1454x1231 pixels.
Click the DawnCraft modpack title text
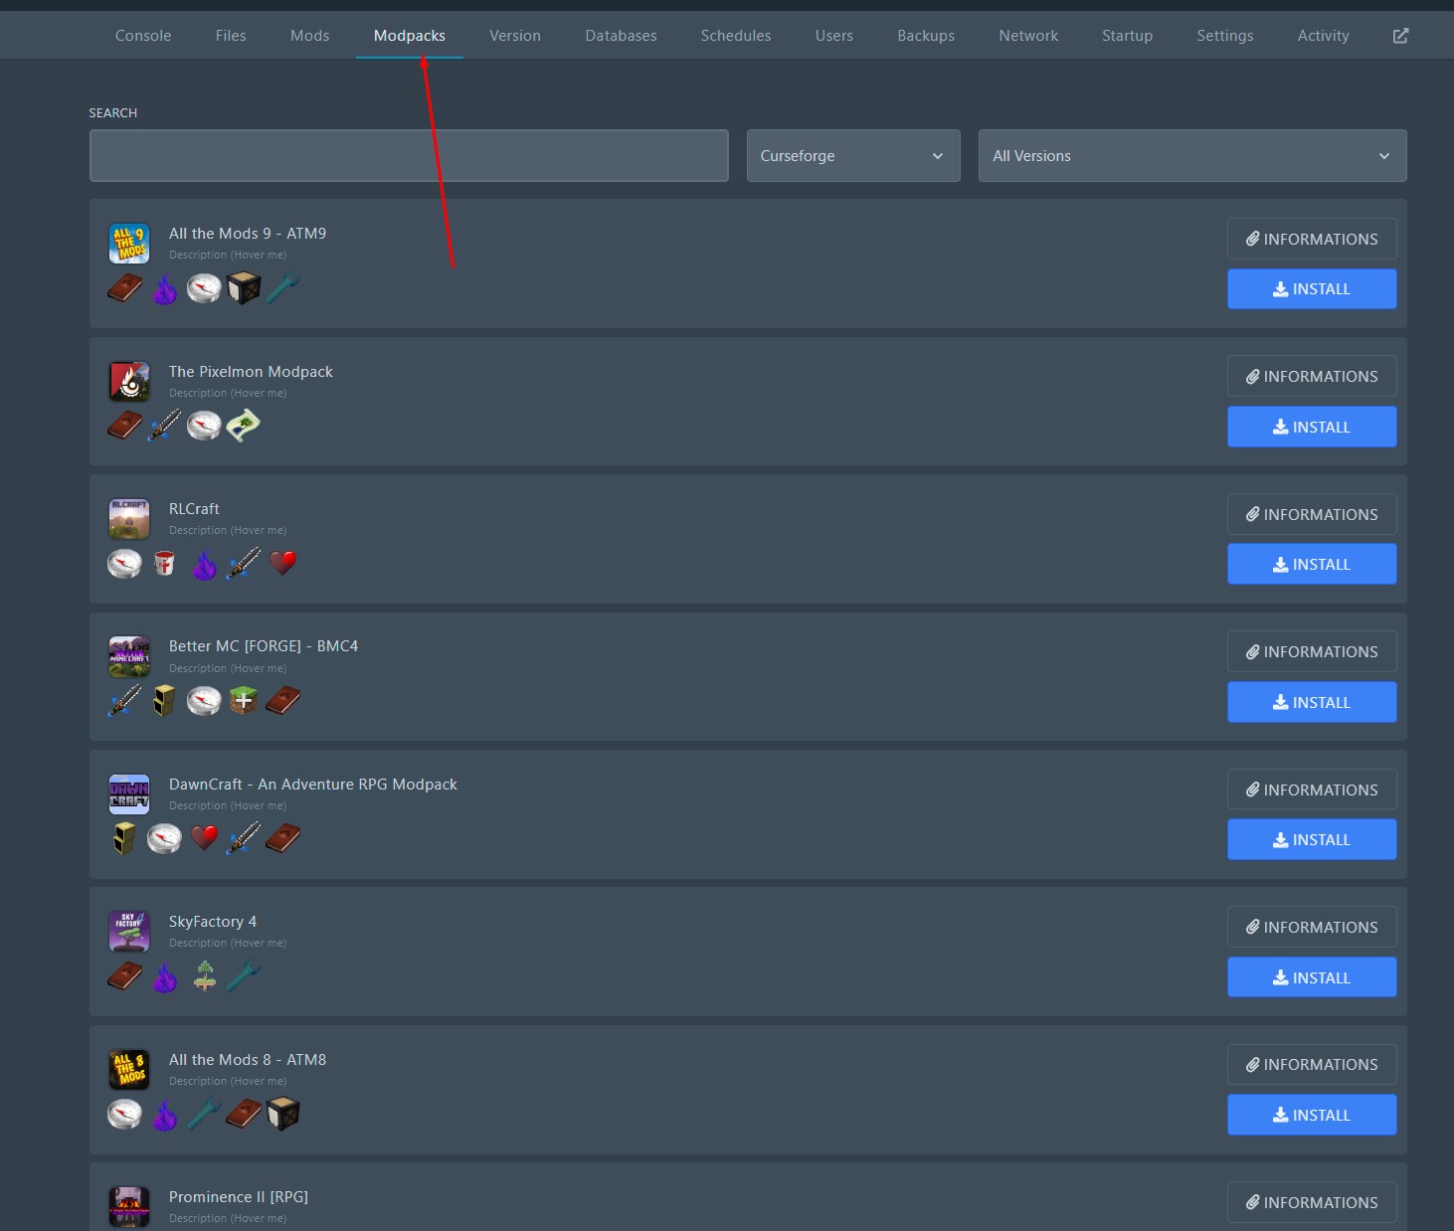point(313,785)
